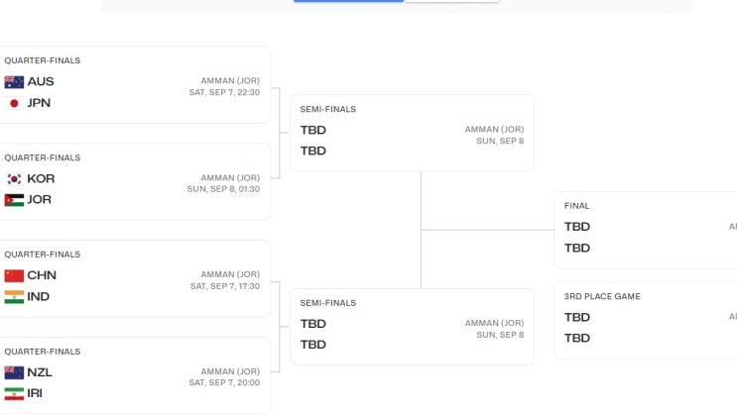Screen dimensions: 737x414
Task: Click the China flag icon
Action: click(14, 276)
